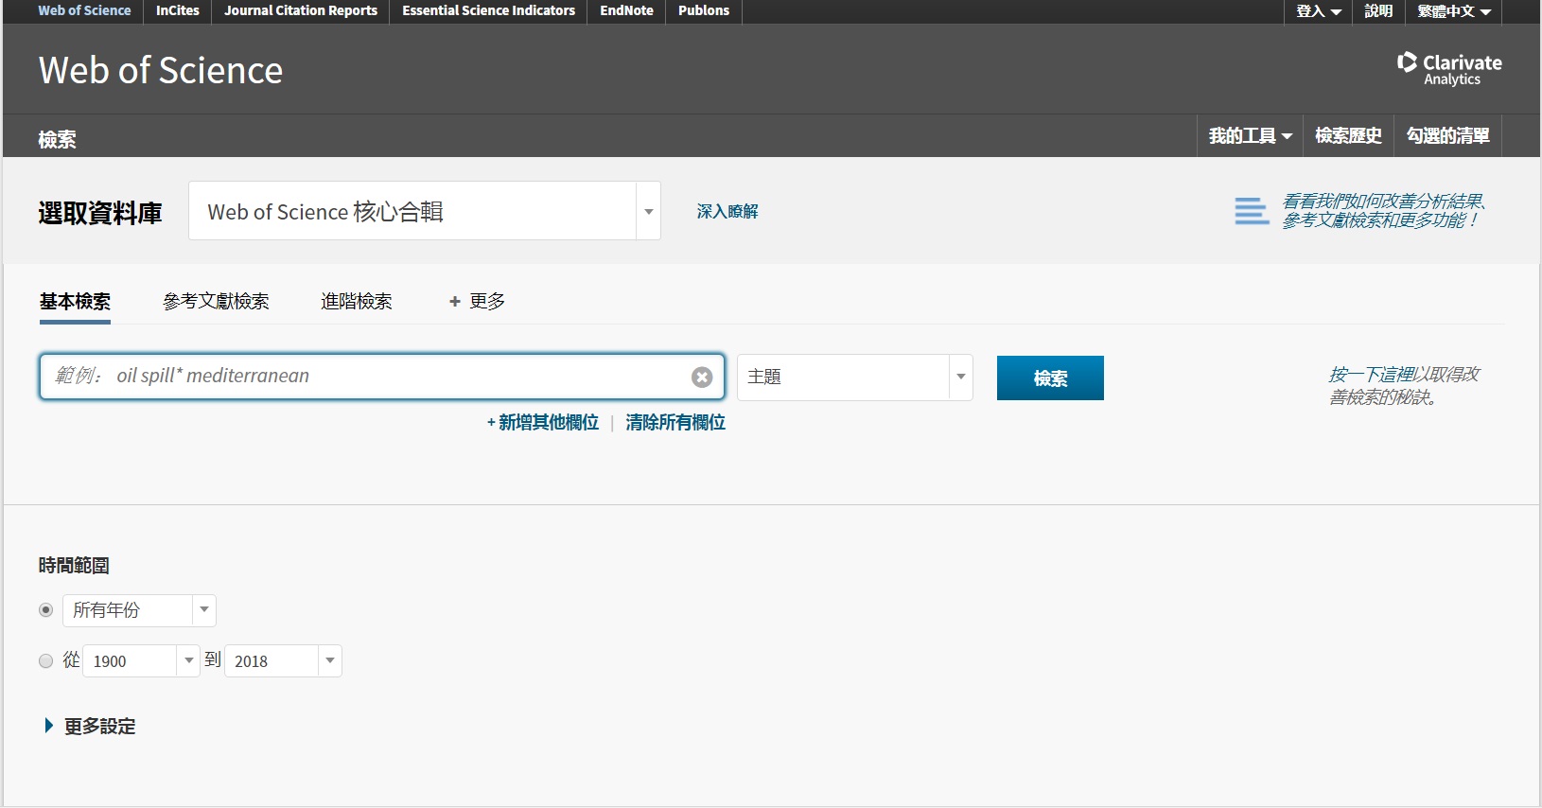Open Essential Science Indicators in top bar
The image size is (1542, 808).
[489, 10]
